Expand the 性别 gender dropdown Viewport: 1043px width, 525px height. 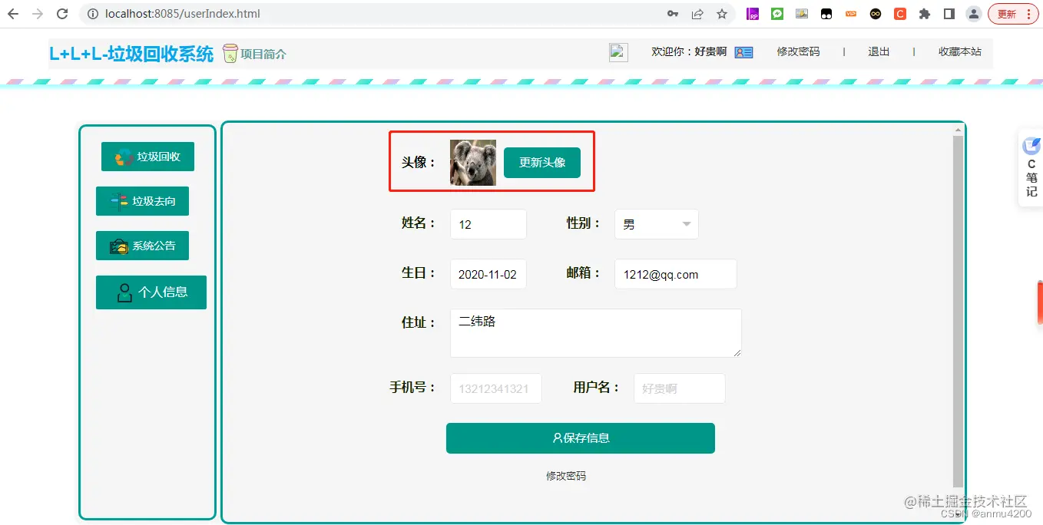point(657,224)
